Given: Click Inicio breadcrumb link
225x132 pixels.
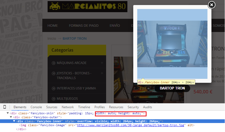Looking at the screenshot, I should (x=52, y=39).
